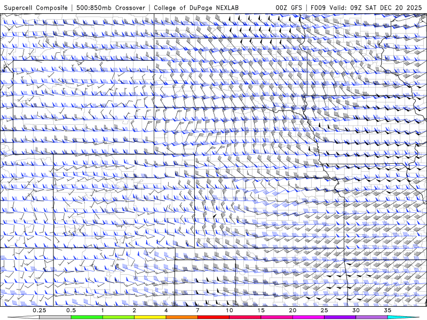Image resolution: width=427 pixels, height=320 pixels.
Task: Click the '10' legend value
Action: tap(230, 310)
